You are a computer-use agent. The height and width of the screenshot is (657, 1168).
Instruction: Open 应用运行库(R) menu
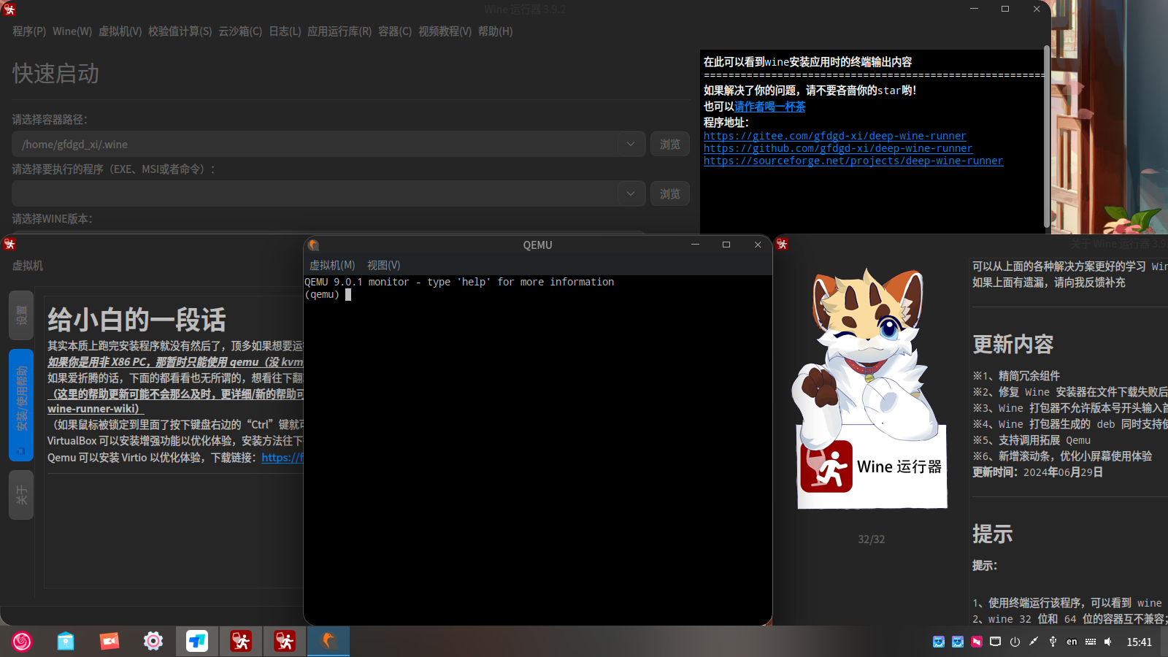[339, 31]
